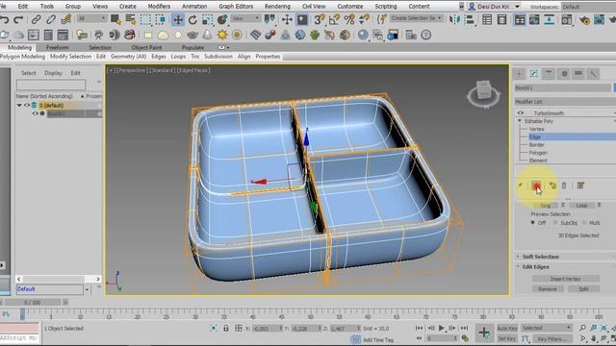The width and height of the screenshot is (616, 346).
Task: Open the Modifier List dropdown
Action: 565,102
